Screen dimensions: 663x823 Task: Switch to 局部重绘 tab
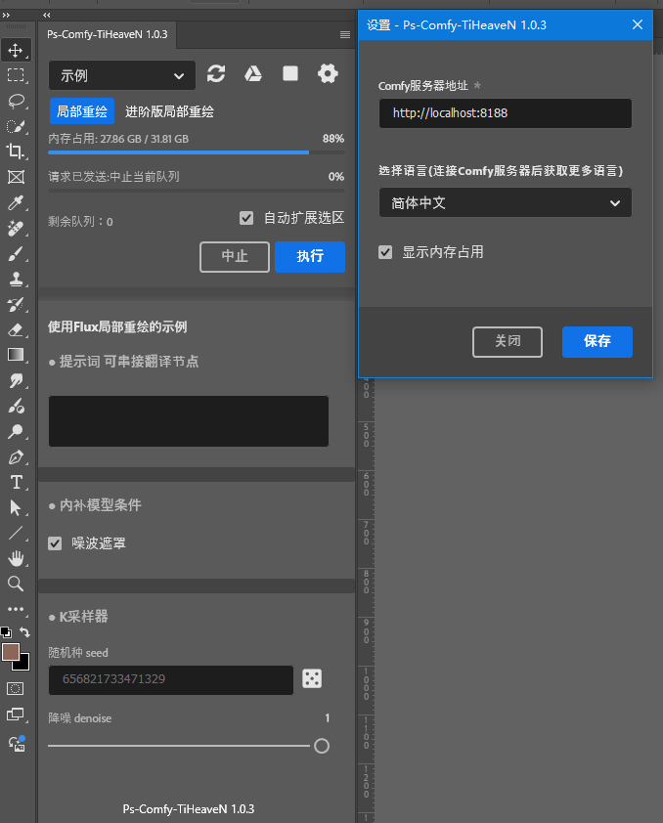82,111
